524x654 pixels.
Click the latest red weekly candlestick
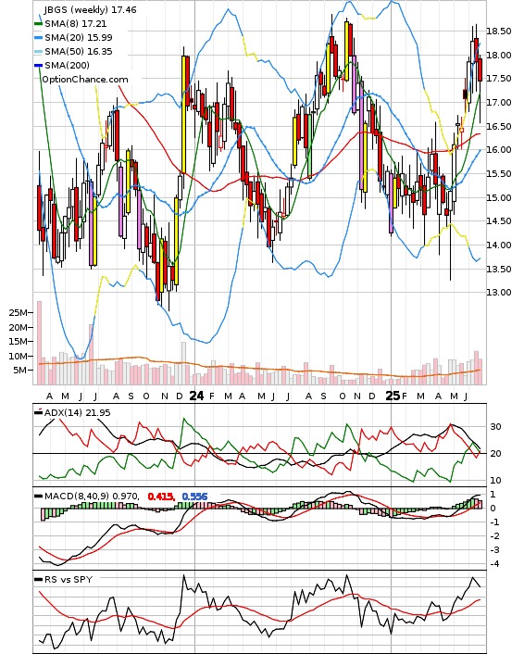tap(480, 70)
